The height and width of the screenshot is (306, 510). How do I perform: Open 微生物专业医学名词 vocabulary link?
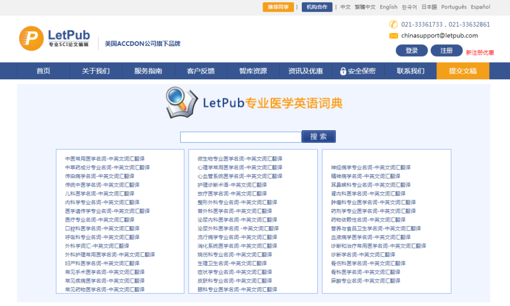pos(240,159)
